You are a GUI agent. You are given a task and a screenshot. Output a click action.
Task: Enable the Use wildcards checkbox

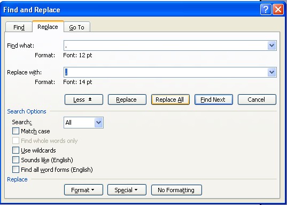tap(15, 150)
